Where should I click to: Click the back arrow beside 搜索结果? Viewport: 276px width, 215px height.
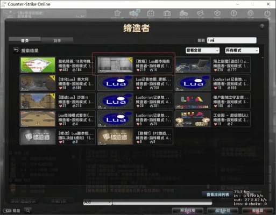pyautogui.click(x=16, y=51)
